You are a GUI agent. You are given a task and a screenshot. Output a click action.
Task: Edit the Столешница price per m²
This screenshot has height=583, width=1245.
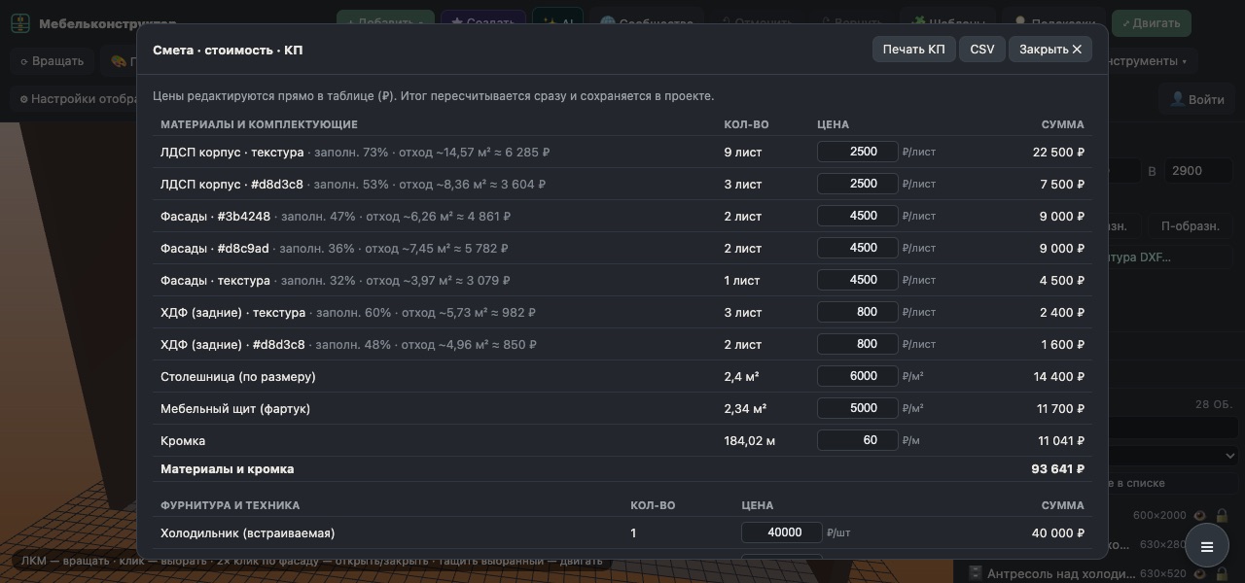pyautogui.click(x=857, y=376)
